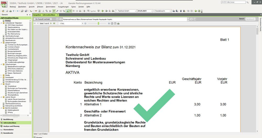Image resolution: width=262 pixels, height=138 pixels.
Task: Expand the Kredite tree node
Action: (1, 75)
